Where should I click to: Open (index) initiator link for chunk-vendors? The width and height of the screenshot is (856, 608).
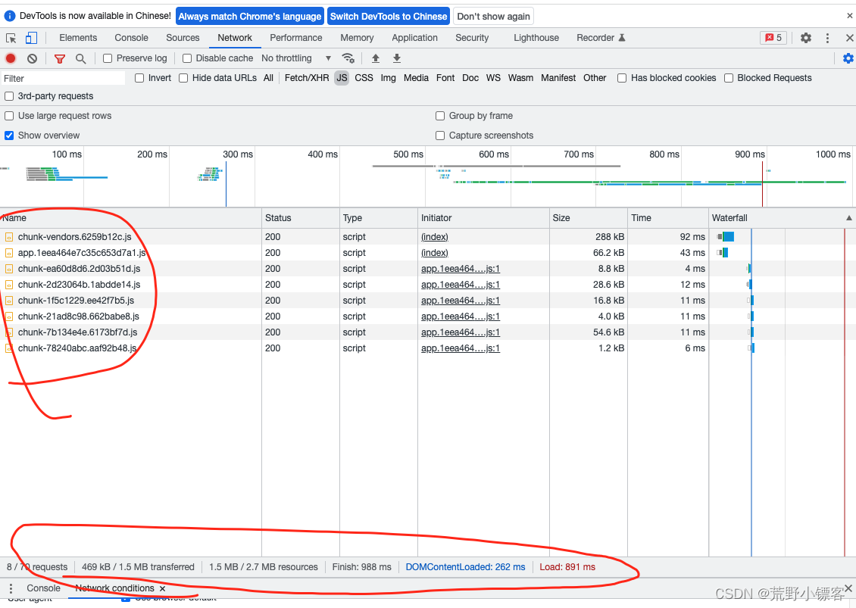point(435,237)
